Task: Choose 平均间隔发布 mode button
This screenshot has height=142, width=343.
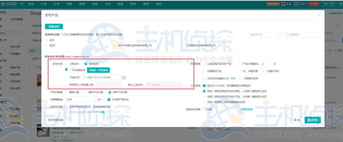Action: (78, 70)
